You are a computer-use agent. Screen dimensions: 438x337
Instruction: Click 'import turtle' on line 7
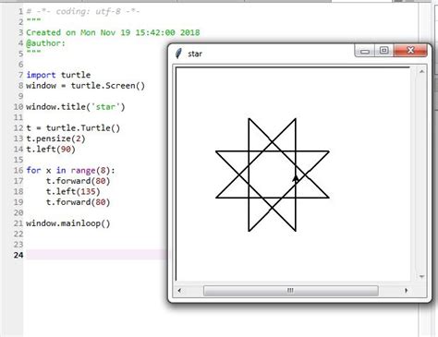click(58, 75)
